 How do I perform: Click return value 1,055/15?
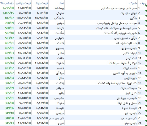[8, 13]
